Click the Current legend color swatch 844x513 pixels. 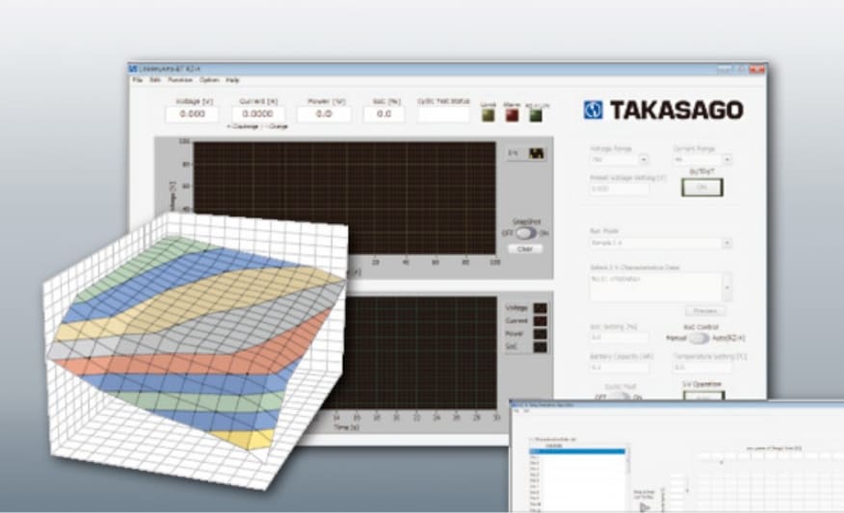(x=540, y=321)
